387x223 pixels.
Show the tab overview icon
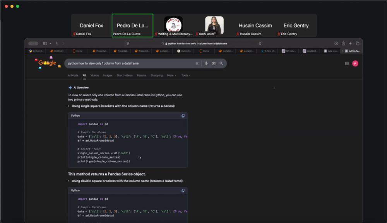[x=357, y=43]
